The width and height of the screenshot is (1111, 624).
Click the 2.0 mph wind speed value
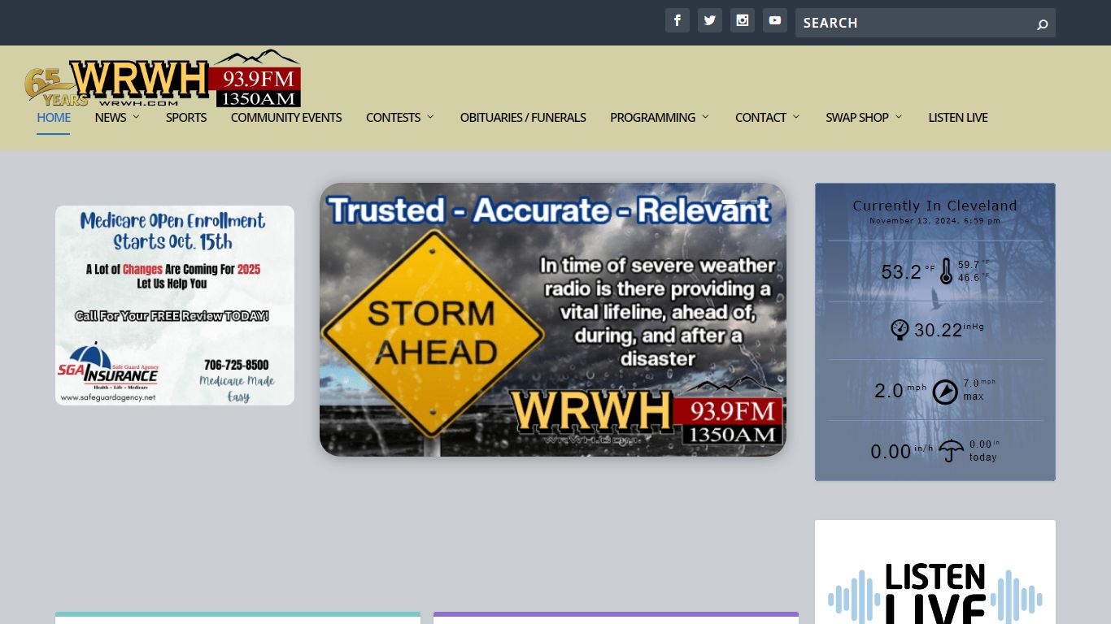click(900, 391)
